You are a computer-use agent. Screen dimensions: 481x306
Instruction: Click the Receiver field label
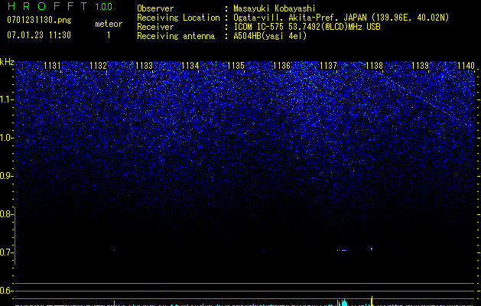[x=155, y=27]
